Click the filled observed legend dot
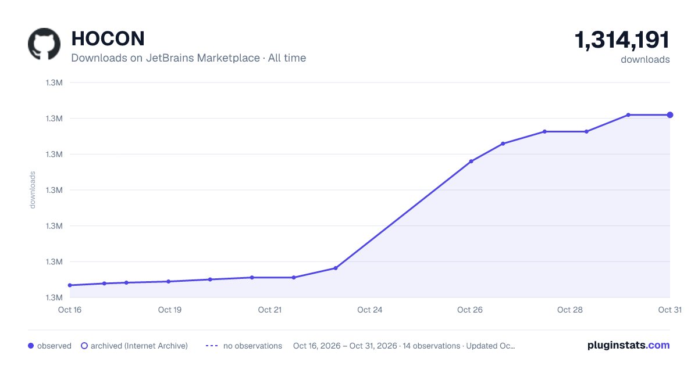 pos(31,346)
